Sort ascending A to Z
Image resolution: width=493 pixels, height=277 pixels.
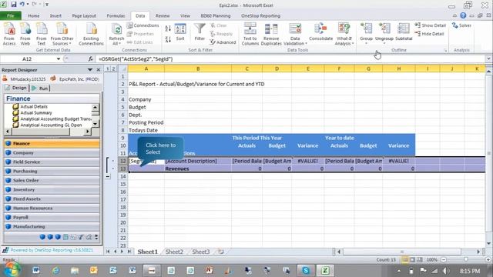168,28
